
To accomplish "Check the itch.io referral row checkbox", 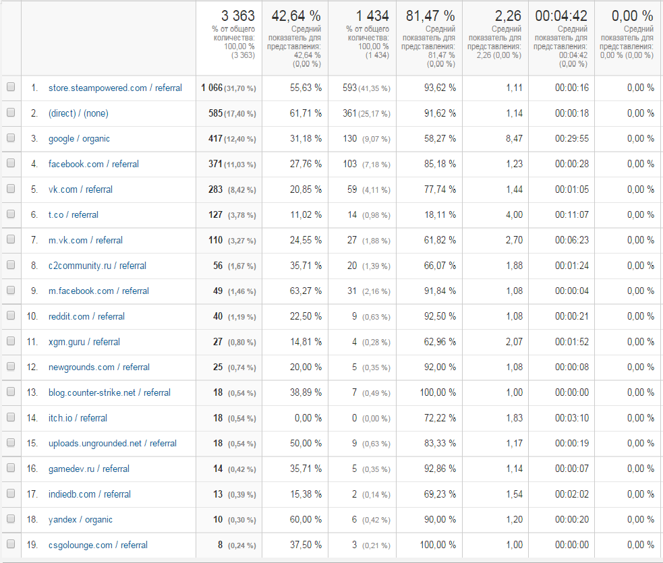I will coord(11,418).
